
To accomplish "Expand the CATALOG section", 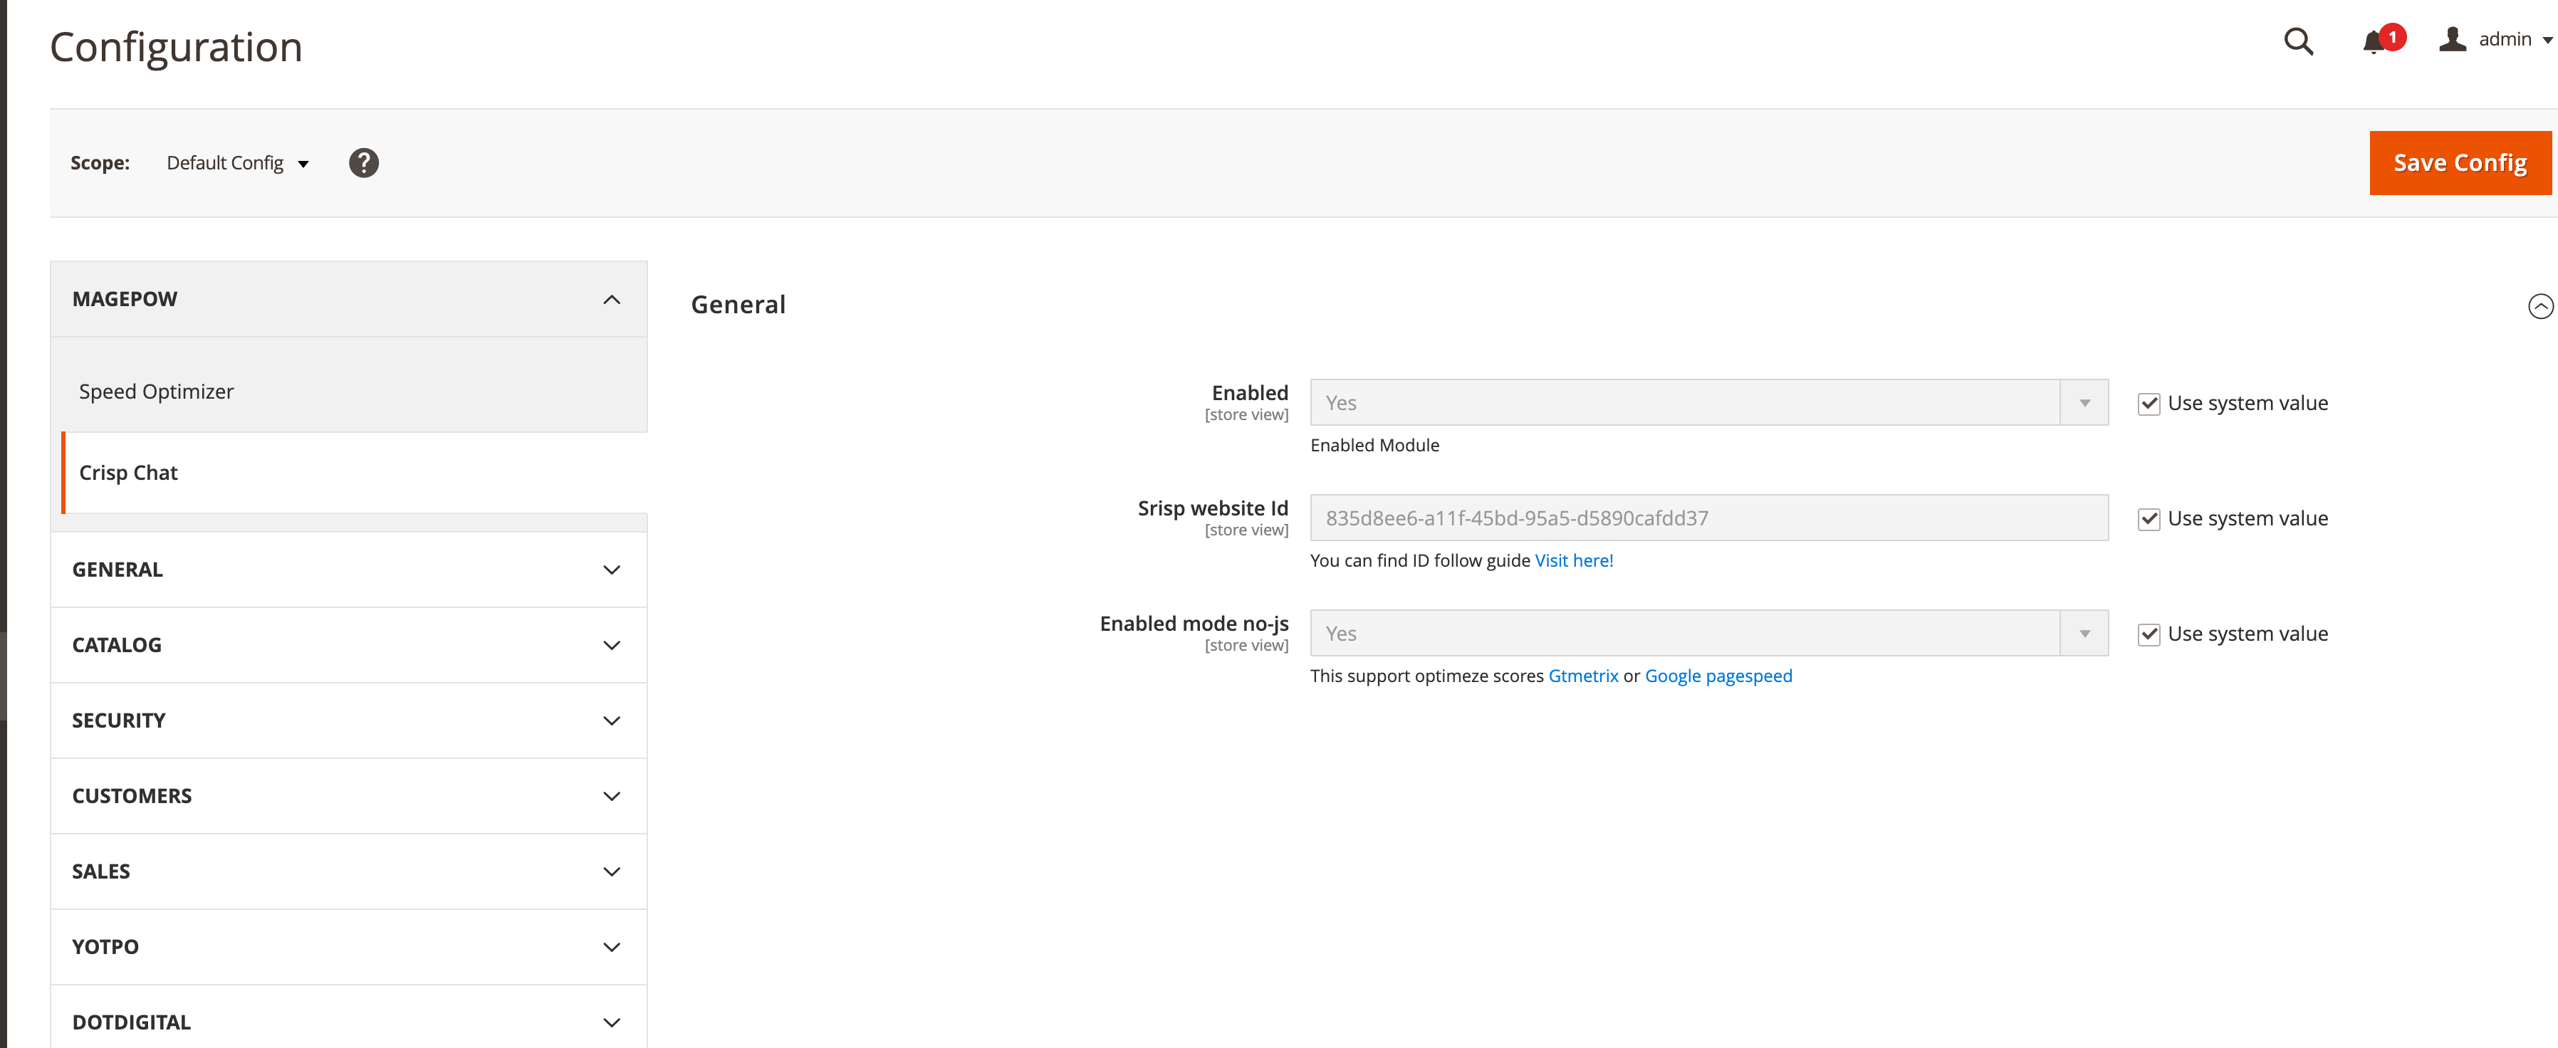I will pos(348,644).
